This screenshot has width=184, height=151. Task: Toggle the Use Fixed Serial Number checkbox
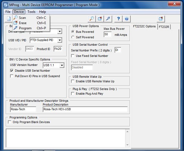73,56
